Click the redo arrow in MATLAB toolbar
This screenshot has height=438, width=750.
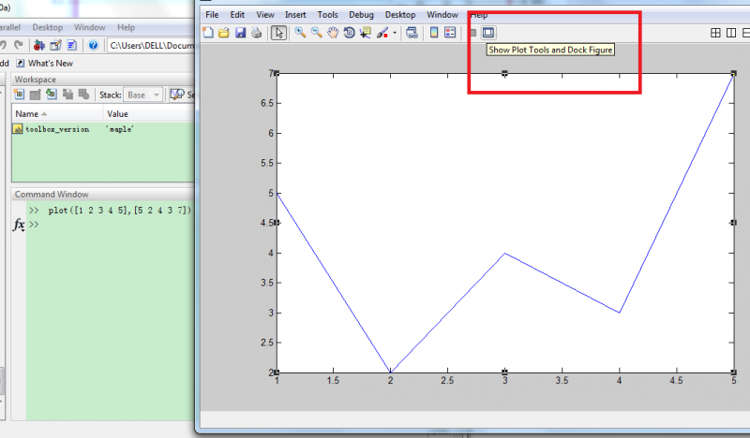pyautogui.click(x=19, y=45)
